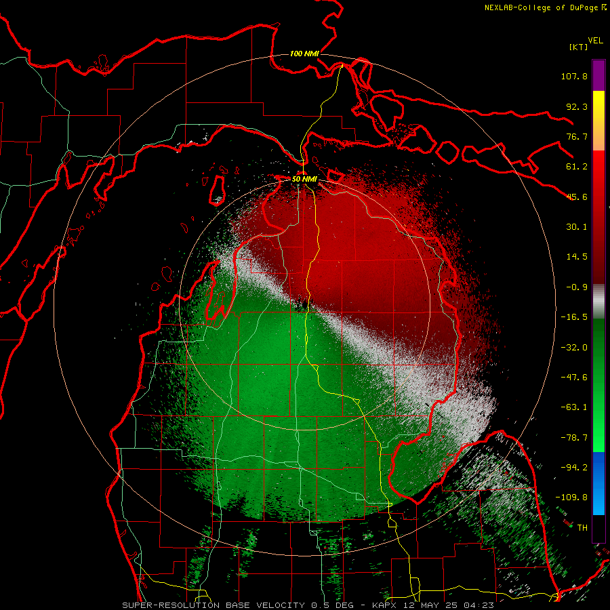This screenshot has height=610, width=610.
Task: Click the 100 NMI range ring label
Action: pos(304,54)
